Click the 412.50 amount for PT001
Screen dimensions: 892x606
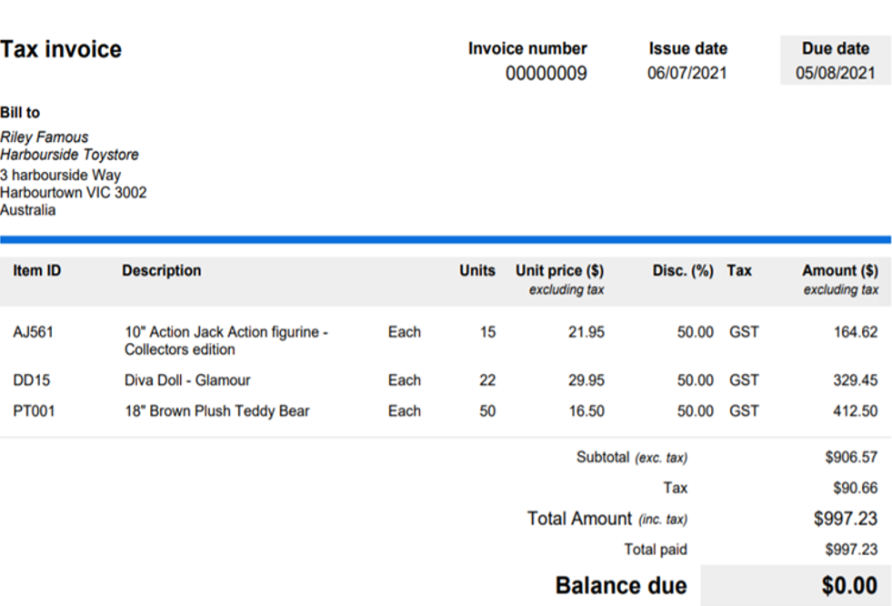tap(855, 411)
